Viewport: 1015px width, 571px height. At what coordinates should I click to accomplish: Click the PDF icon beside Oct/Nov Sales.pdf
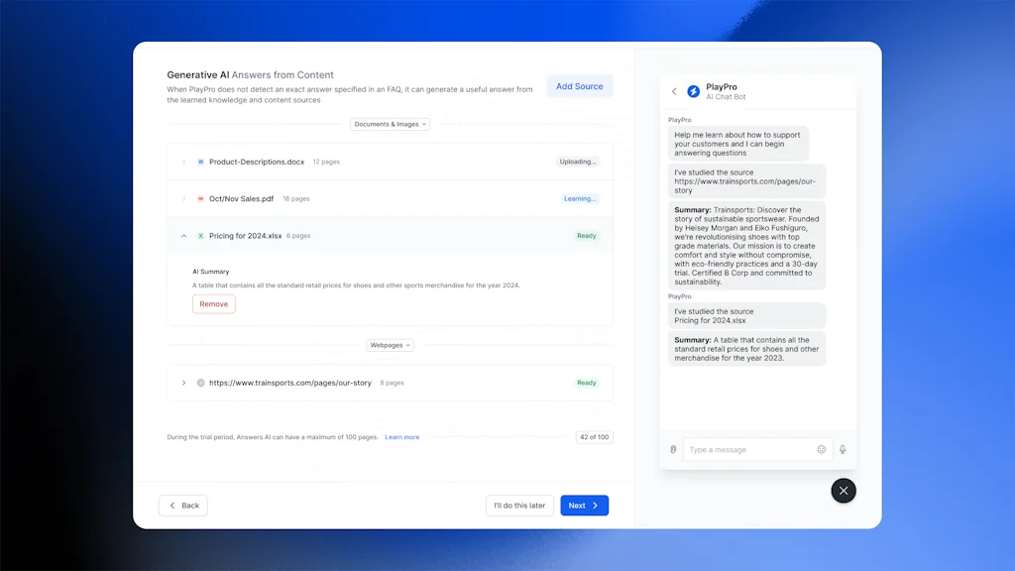pos(201,198)
